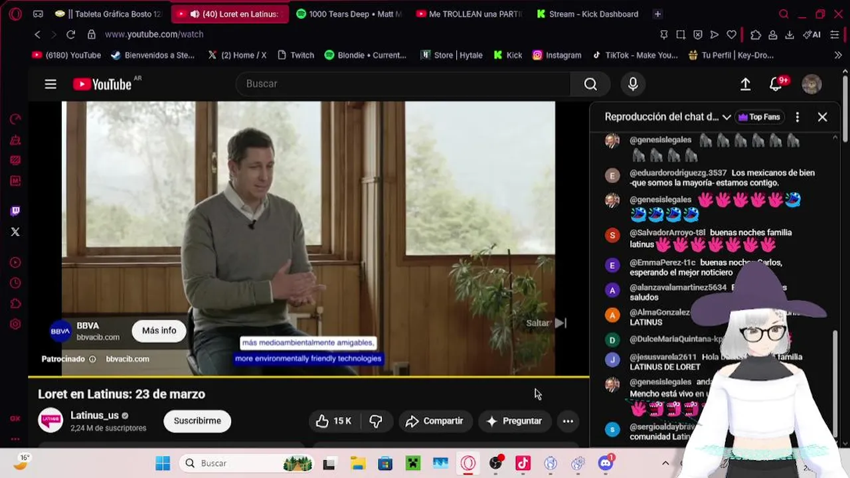This screenshot has height=478, width=850.
Task: Open the Windows Start menu
Action: pos(163,463)
